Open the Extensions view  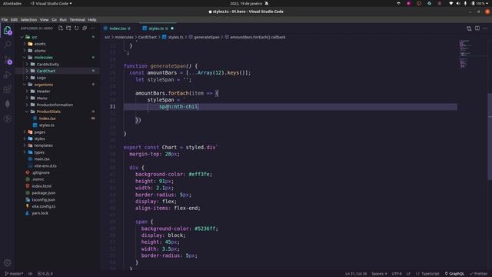[8, 89]
